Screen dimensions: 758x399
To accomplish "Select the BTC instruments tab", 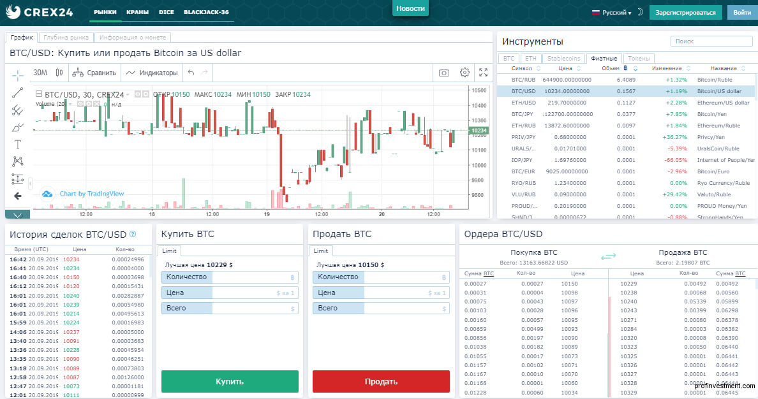I will tap(509, 59).
